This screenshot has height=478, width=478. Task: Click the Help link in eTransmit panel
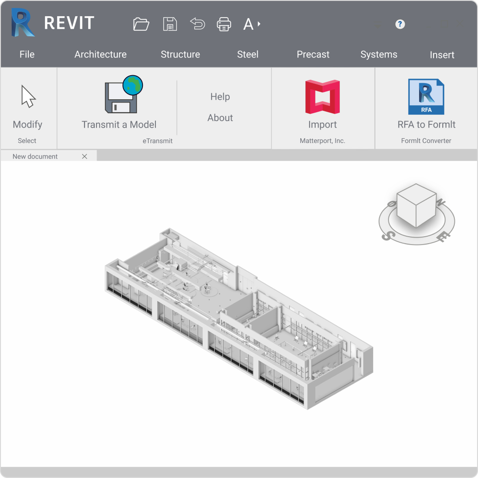click(220, 97)
